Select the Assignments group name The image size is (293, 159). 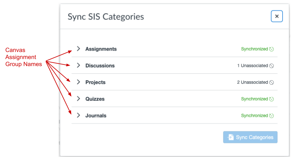[101, 49]
